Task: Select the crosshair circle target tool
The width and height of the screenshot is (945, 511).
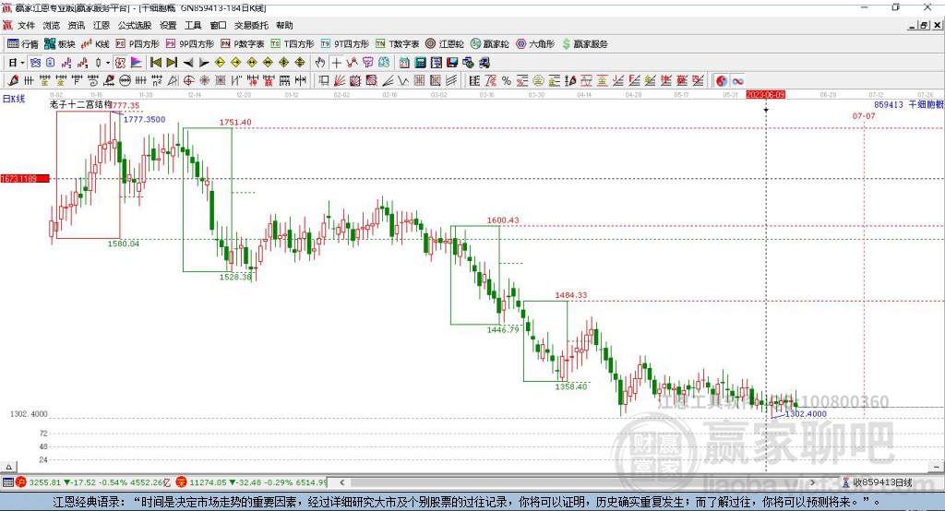Action: tap(188, 80)
